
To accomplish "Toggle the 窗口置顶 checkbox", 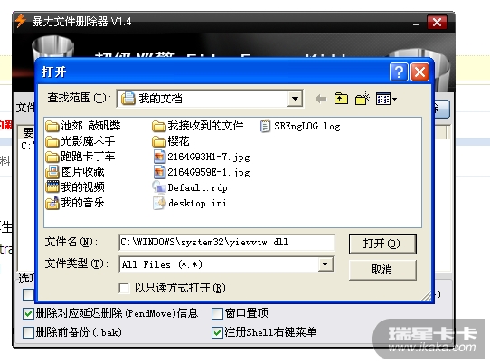I will pyautogui.click(x=217, y=313).
